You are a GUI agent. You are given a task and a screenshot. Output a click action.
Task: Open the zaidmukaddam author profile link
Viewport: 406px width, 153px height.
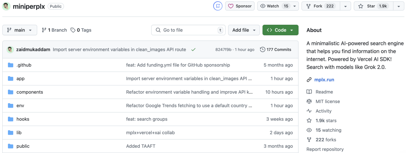coord(33,49)
